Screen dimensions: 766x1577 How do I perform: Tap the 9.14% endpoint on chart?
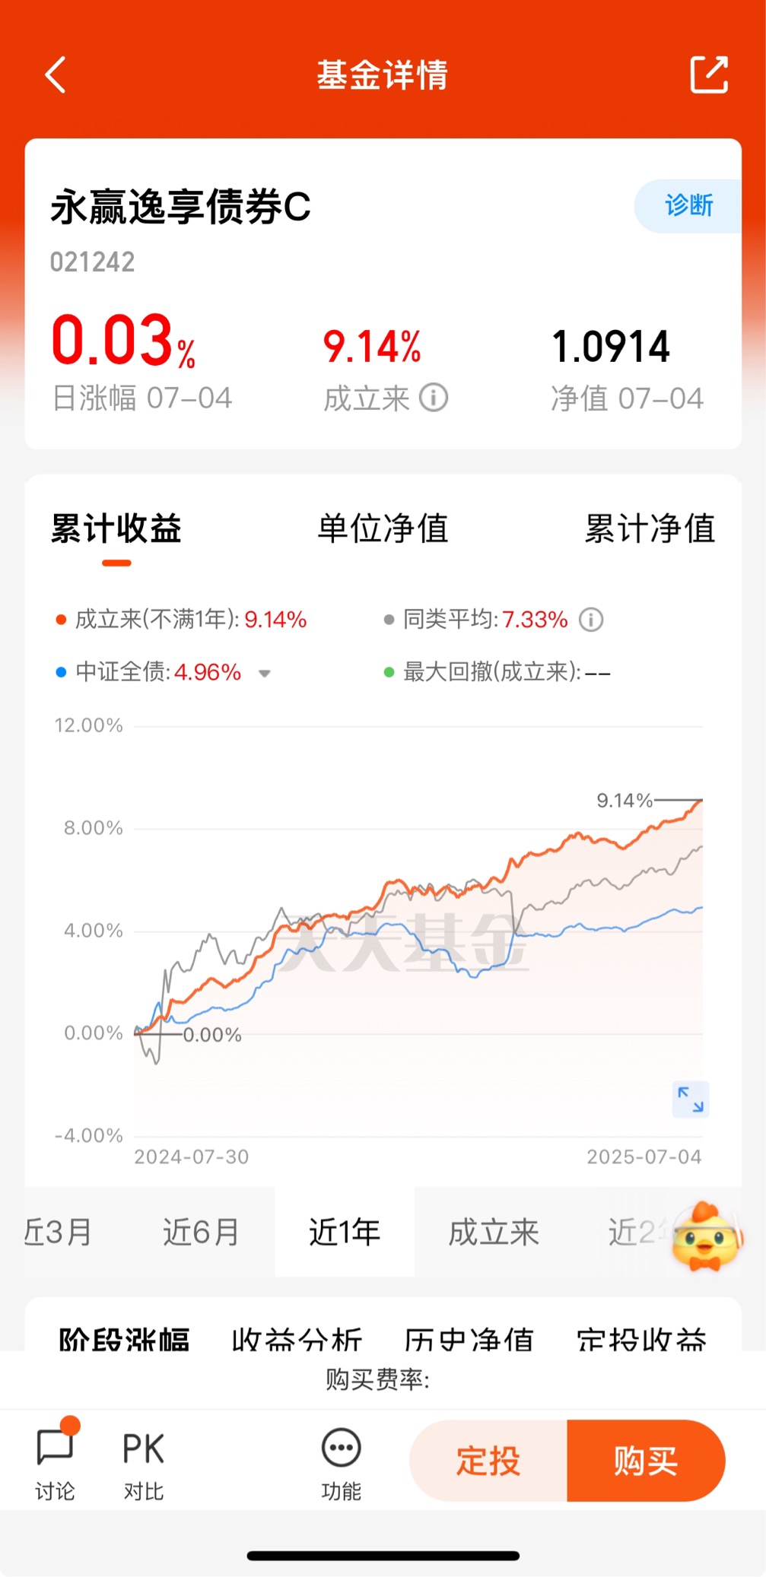[x=701, y=800]
